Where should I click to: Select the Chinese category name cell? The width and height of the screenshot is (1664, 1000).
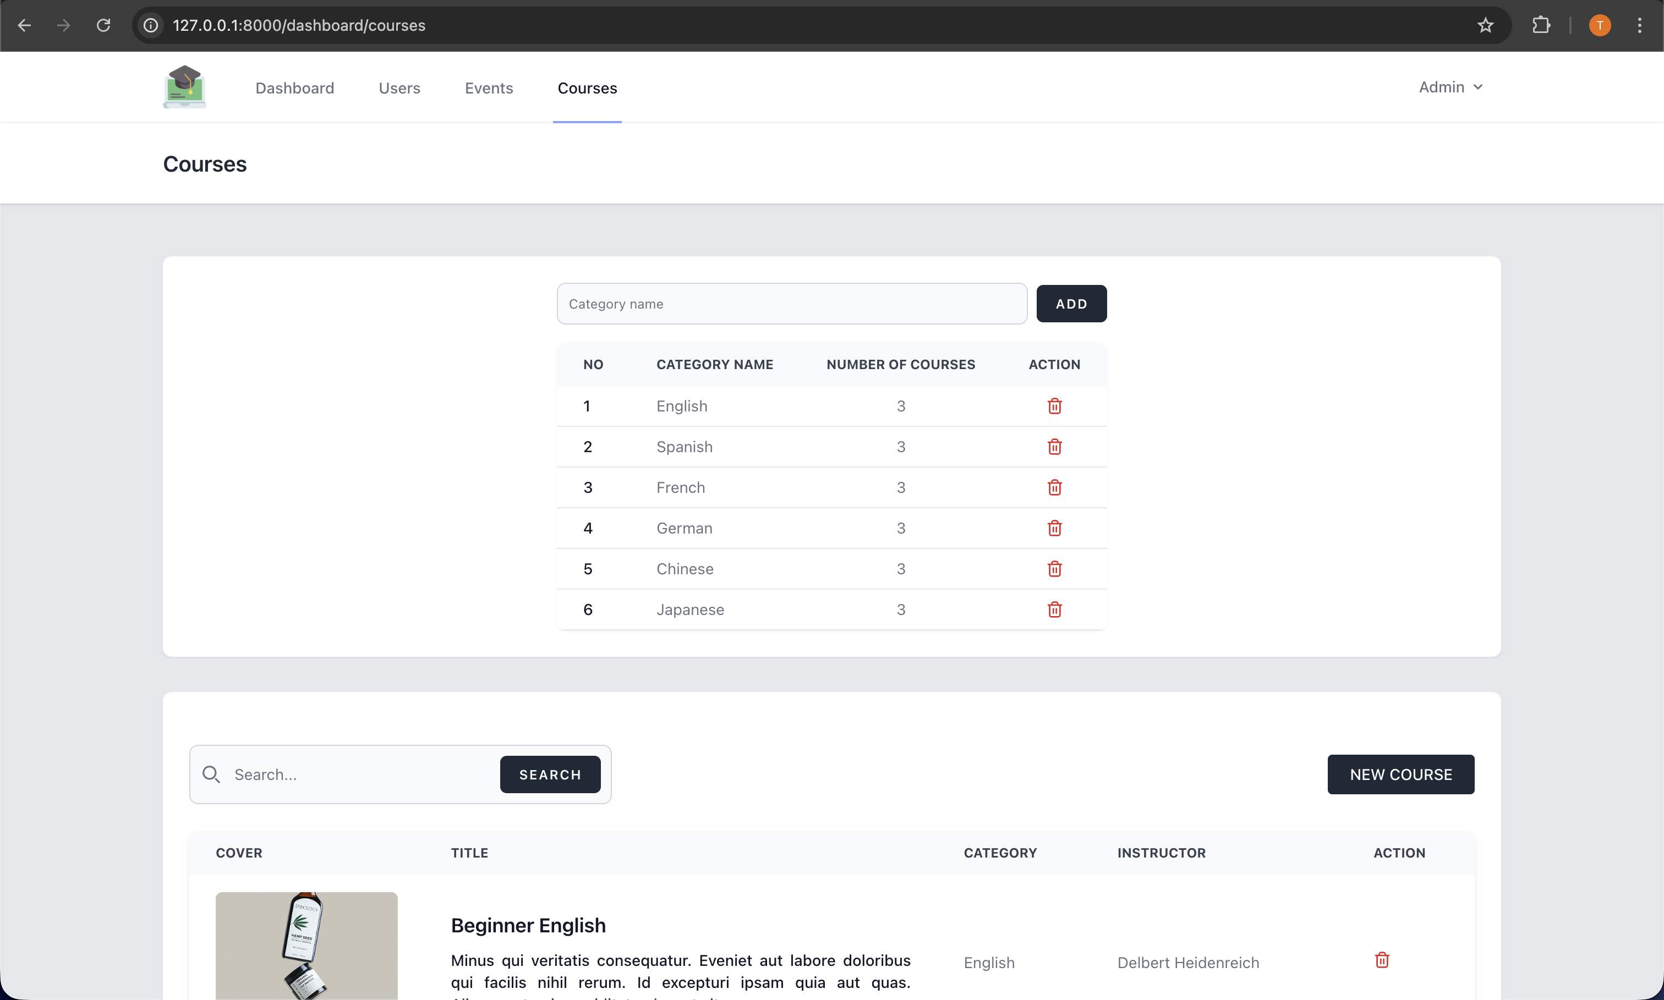pyautogui.click(x=685, y=569)
